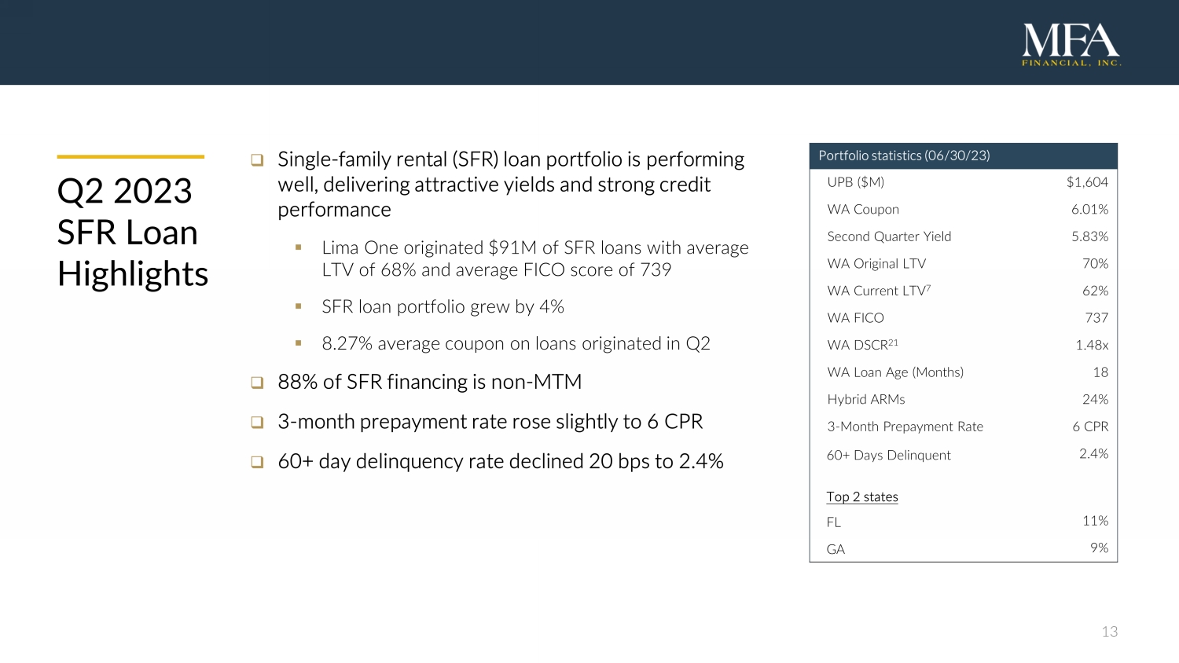Select the "UPB ($M)" value $1,604
The height and width of the screenshot is (663, 1179).
pyautogui.click(x=1087, y=182)
